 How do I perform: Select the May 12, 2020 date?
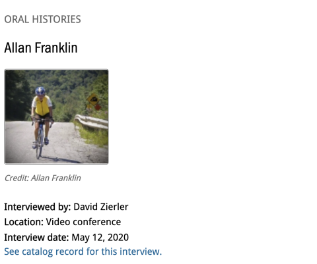(x=100, y=238)
